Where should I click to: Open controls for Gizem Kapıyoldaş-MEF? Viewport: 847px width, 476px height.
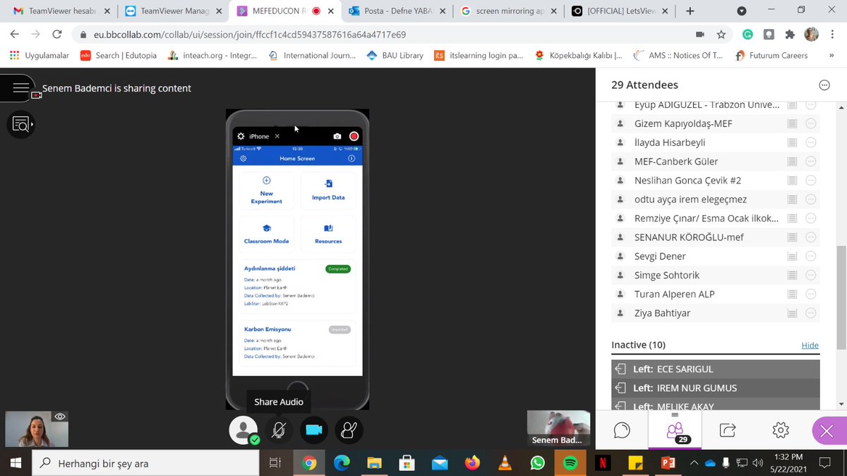[810, 123]
